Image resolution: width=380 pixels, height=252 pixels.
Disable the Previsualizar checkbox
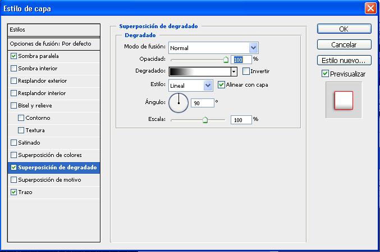point(325,74)
